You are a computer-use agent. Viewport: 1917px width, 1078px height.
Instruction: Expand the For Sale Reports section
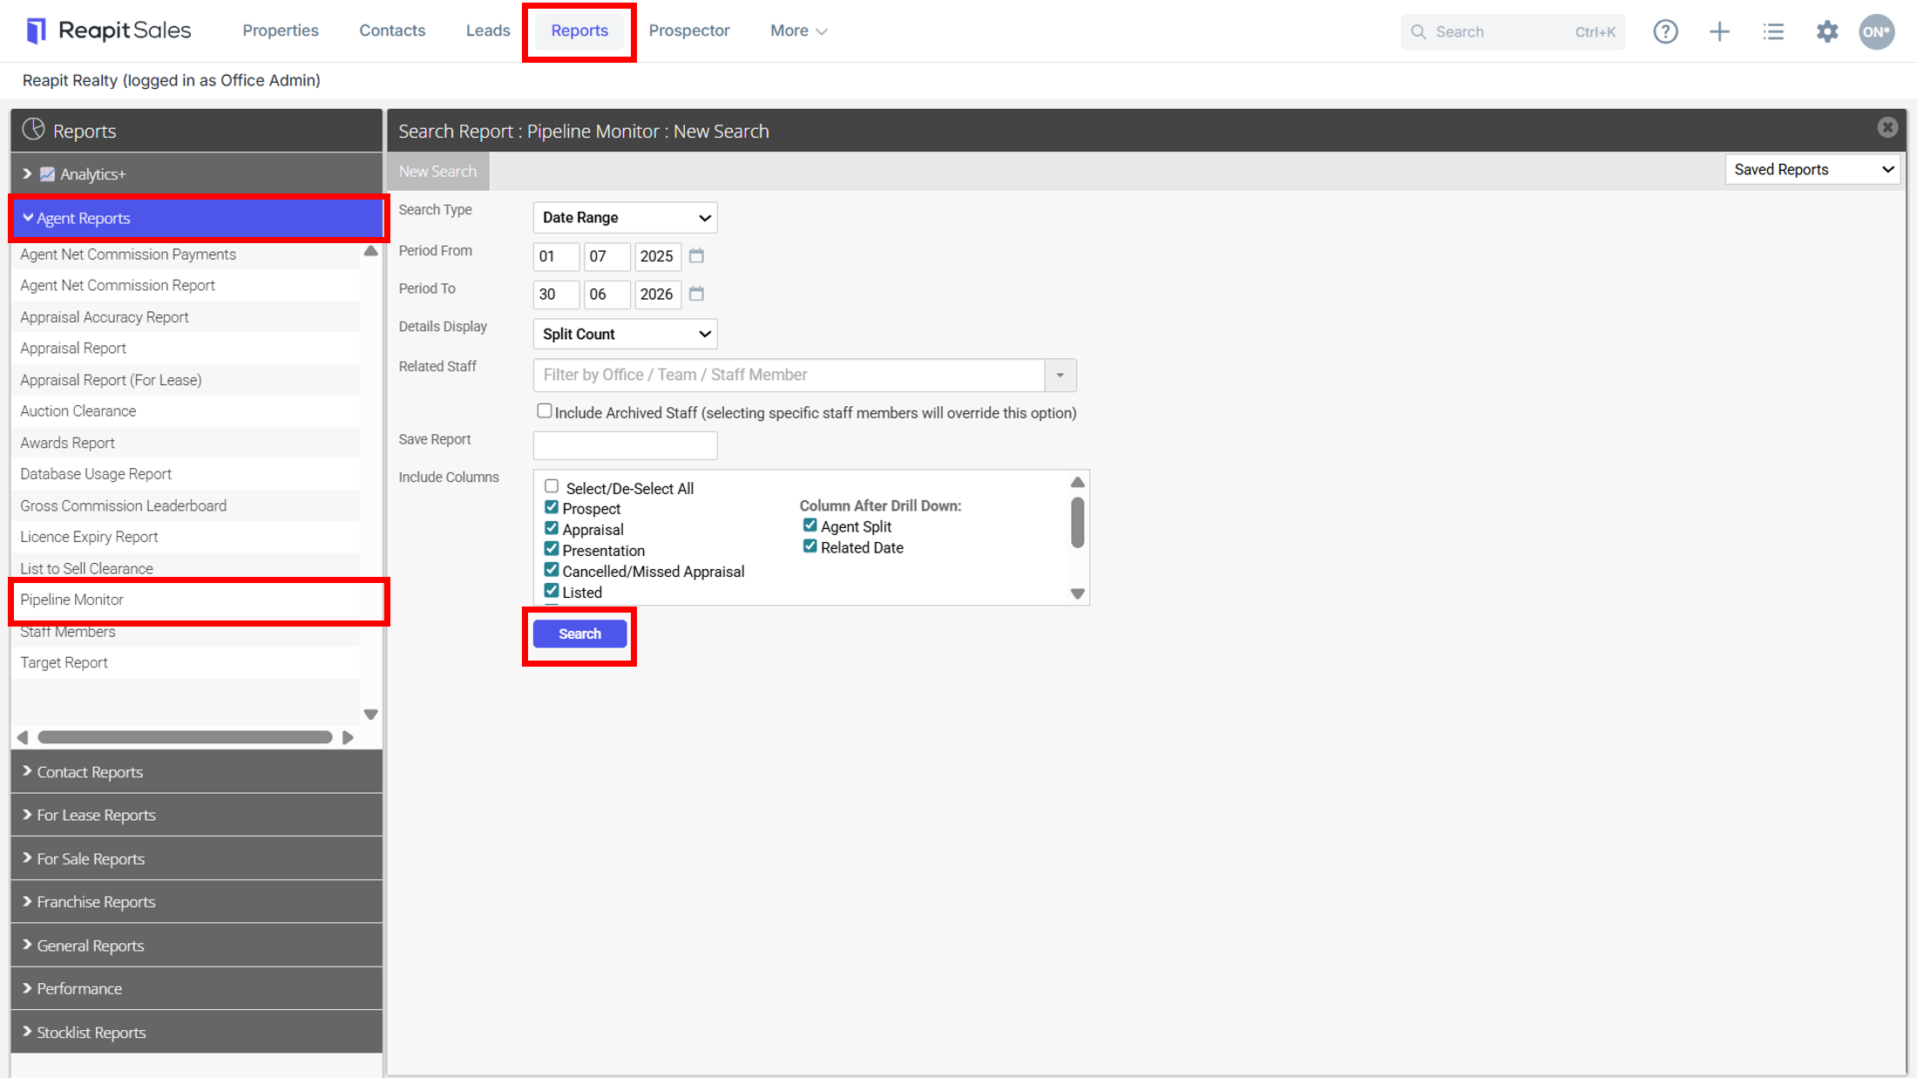click(x=196, y=858)
